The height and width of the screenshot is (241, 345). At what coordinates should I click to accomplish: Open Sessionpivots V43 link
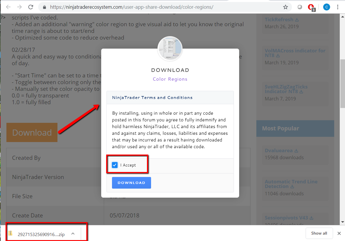(289, 218)
